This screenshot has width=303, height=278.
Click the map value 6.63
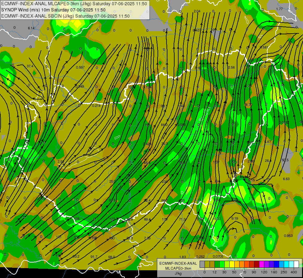(x=286, y=179)
